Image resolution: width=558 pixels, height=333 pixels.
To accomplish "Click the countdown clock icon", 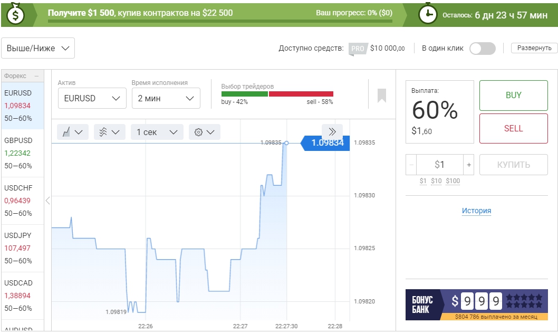I will point(428,14).
